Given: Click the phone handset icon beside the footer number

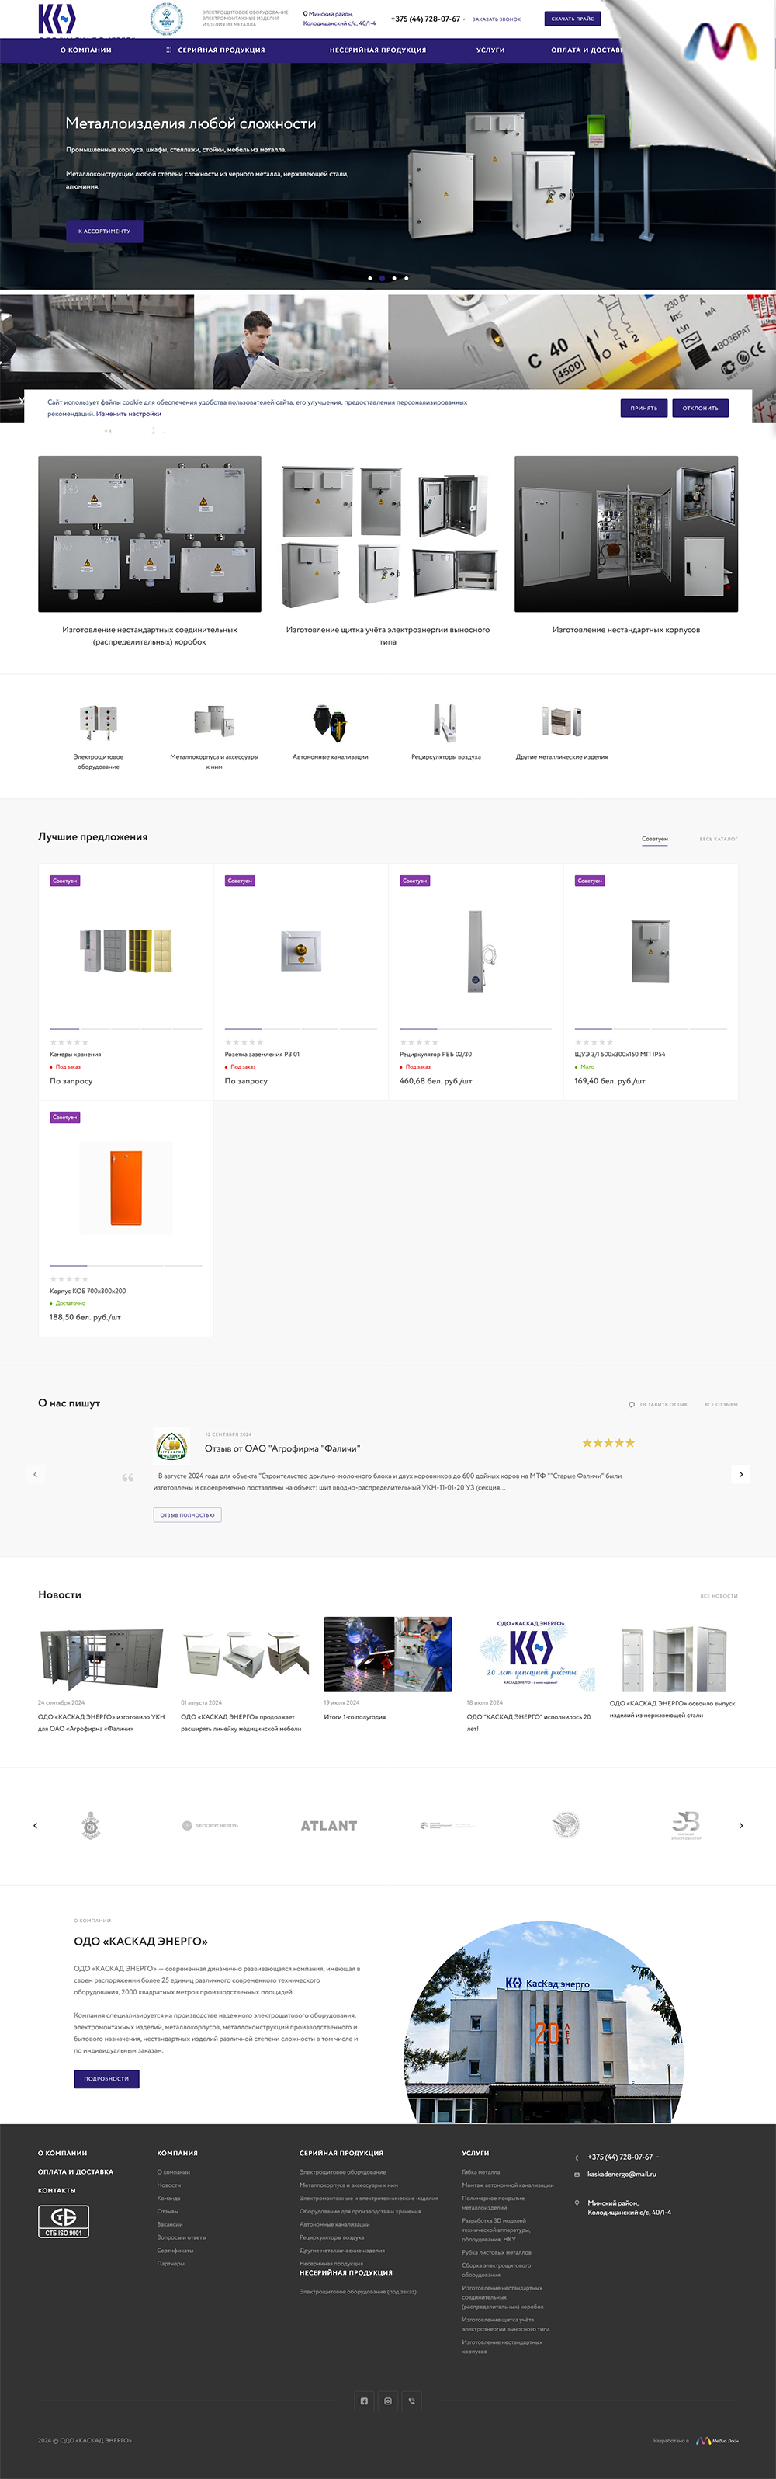Looking at the screenshot, I should coord(577,2157).
